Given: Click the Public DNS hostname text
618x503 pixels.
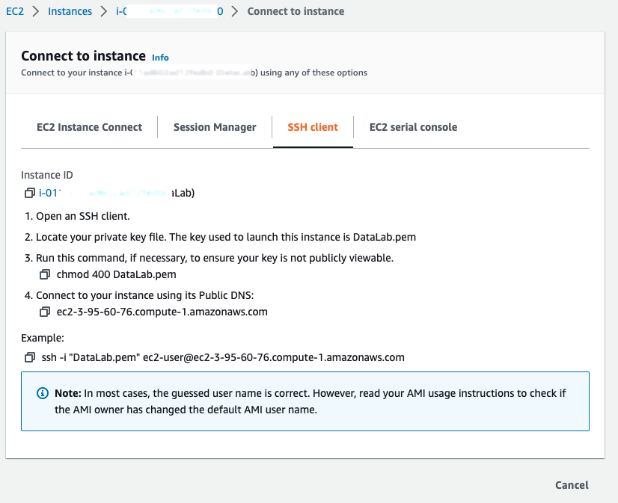Looking at the screenshot, I should coord(162,312).
